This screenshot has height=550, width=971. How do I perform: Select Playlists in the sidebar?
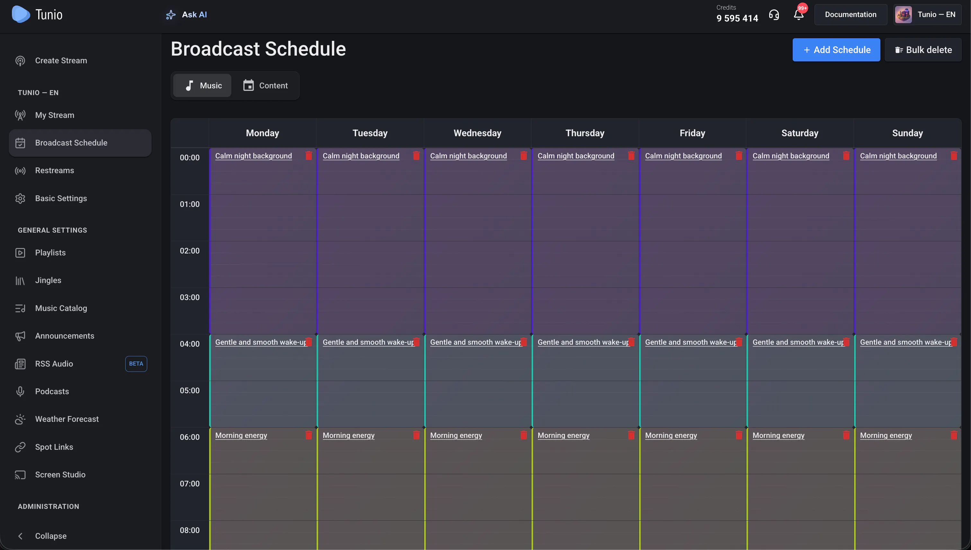pyautogui.click(x=50, y=252)
